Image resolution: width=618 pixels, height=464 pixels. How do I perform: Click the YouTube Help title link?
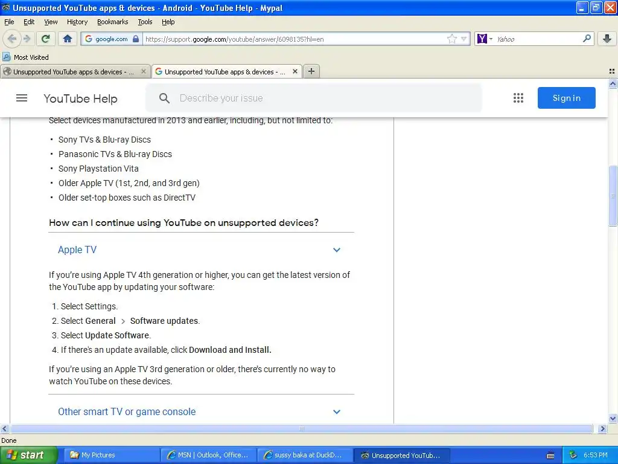tap(80, 98)
